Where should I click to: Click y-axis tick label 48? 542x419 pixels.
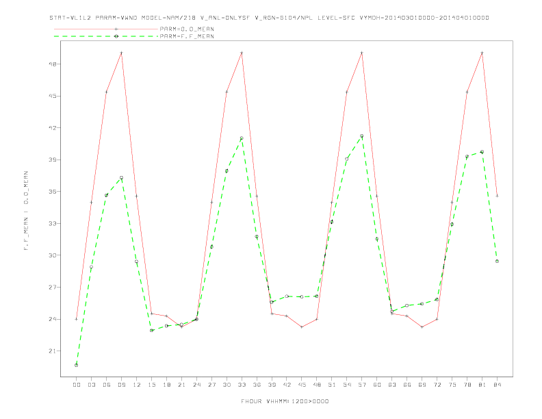(x=53, y=64)
